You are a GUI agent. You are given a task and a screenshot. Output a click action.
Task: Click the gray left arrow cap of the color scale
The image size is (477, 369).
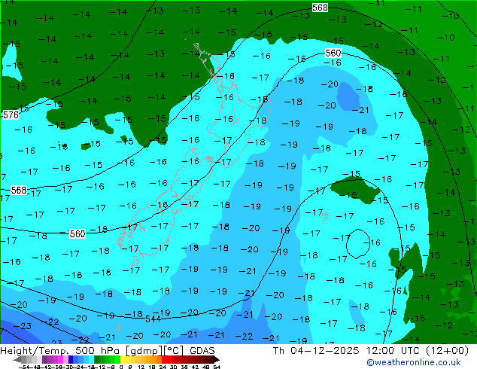click(x=17, y=359)
